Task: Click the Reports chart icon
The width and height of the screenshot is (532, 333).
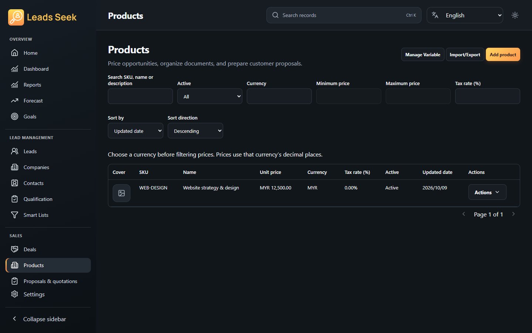Action: [x=15, y=85]
